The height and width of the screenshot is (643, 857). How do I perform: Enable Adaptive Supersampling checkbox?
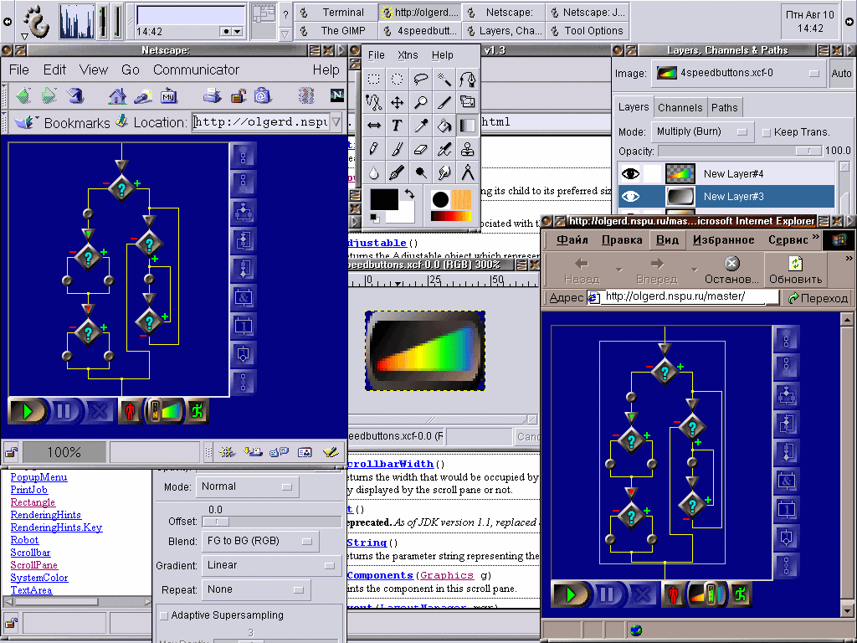point(163,615)
